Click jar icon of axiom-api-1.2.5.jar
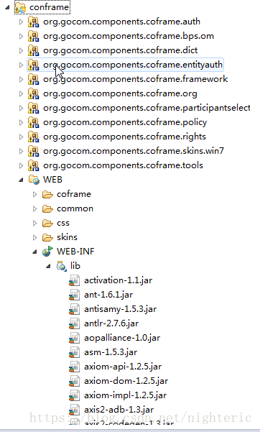The width and height of the screenshot is (260, 432). pos(75,367)
